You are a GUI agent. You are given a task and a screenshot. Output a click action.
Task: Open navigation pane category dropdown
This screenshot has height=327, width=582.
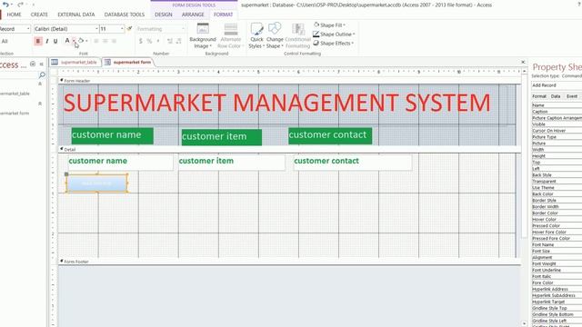click(x=33, y=64)
